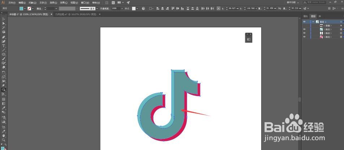Click the graphic style swatch
Image resolution: width=344 pixels, height=150 pixels.
134,9
